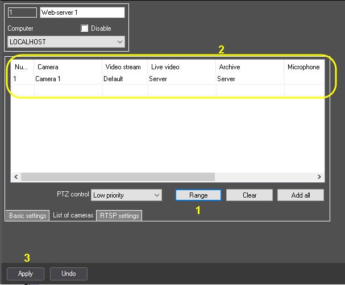Screen dimensions: 345x285
Task: Click the Microphone column header
Action: pos(304,67)
